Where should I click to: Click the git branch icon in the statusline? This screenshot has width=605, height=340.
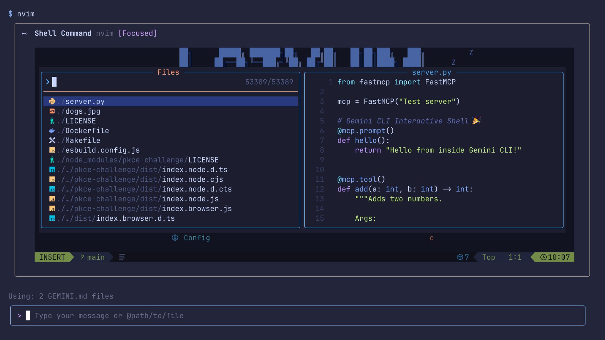click(82, 257)
